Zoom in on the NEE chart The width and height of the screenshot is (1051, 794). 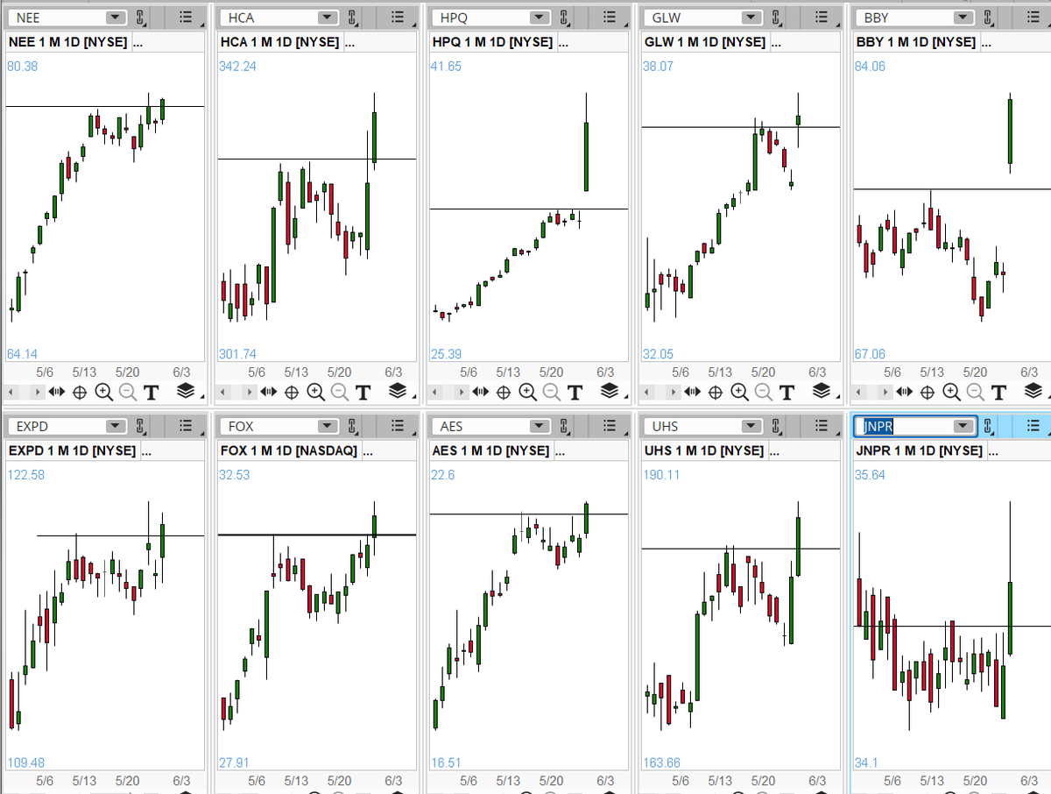pyautogui.click(x=103, y=392)
